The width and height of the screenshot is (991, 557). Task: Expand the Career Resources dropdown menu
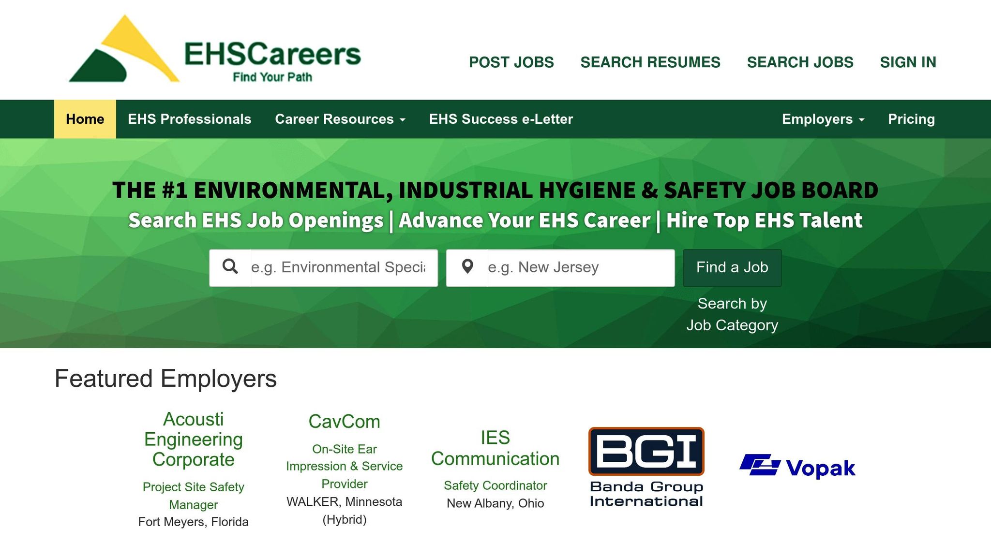click(x=340, y=119)
